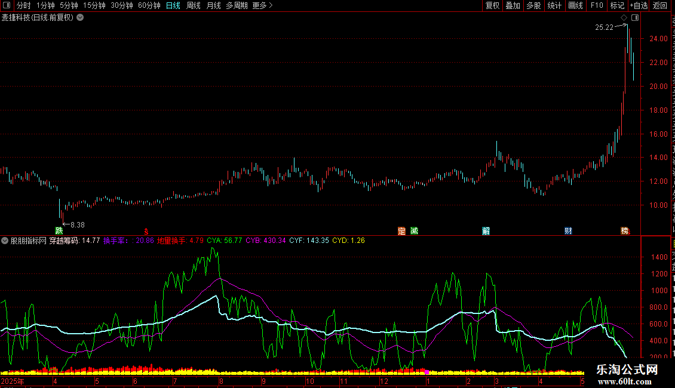
Task: Click the 地量换手: 4.79 value
Action: pos(180,241)
